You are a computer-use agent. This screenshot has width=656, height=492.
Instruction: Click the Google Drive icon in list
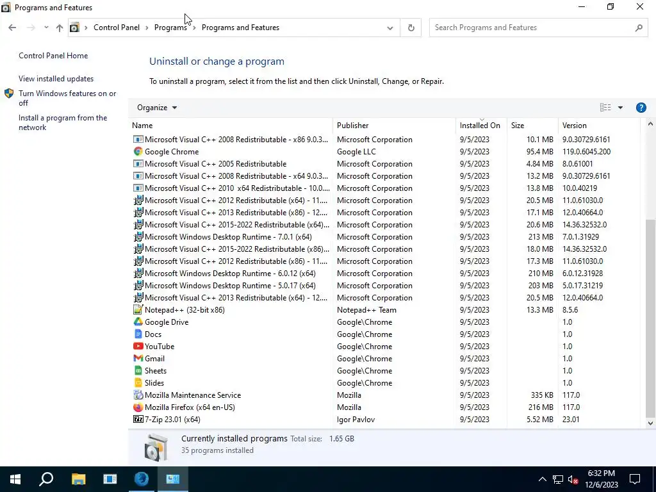138,322
